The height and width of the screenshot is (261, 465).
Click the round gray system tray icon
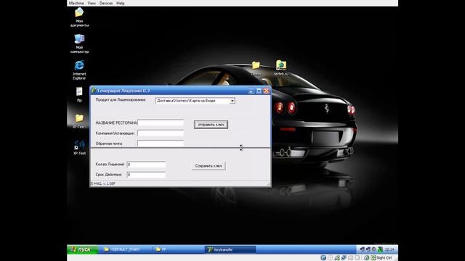[374, 249]
